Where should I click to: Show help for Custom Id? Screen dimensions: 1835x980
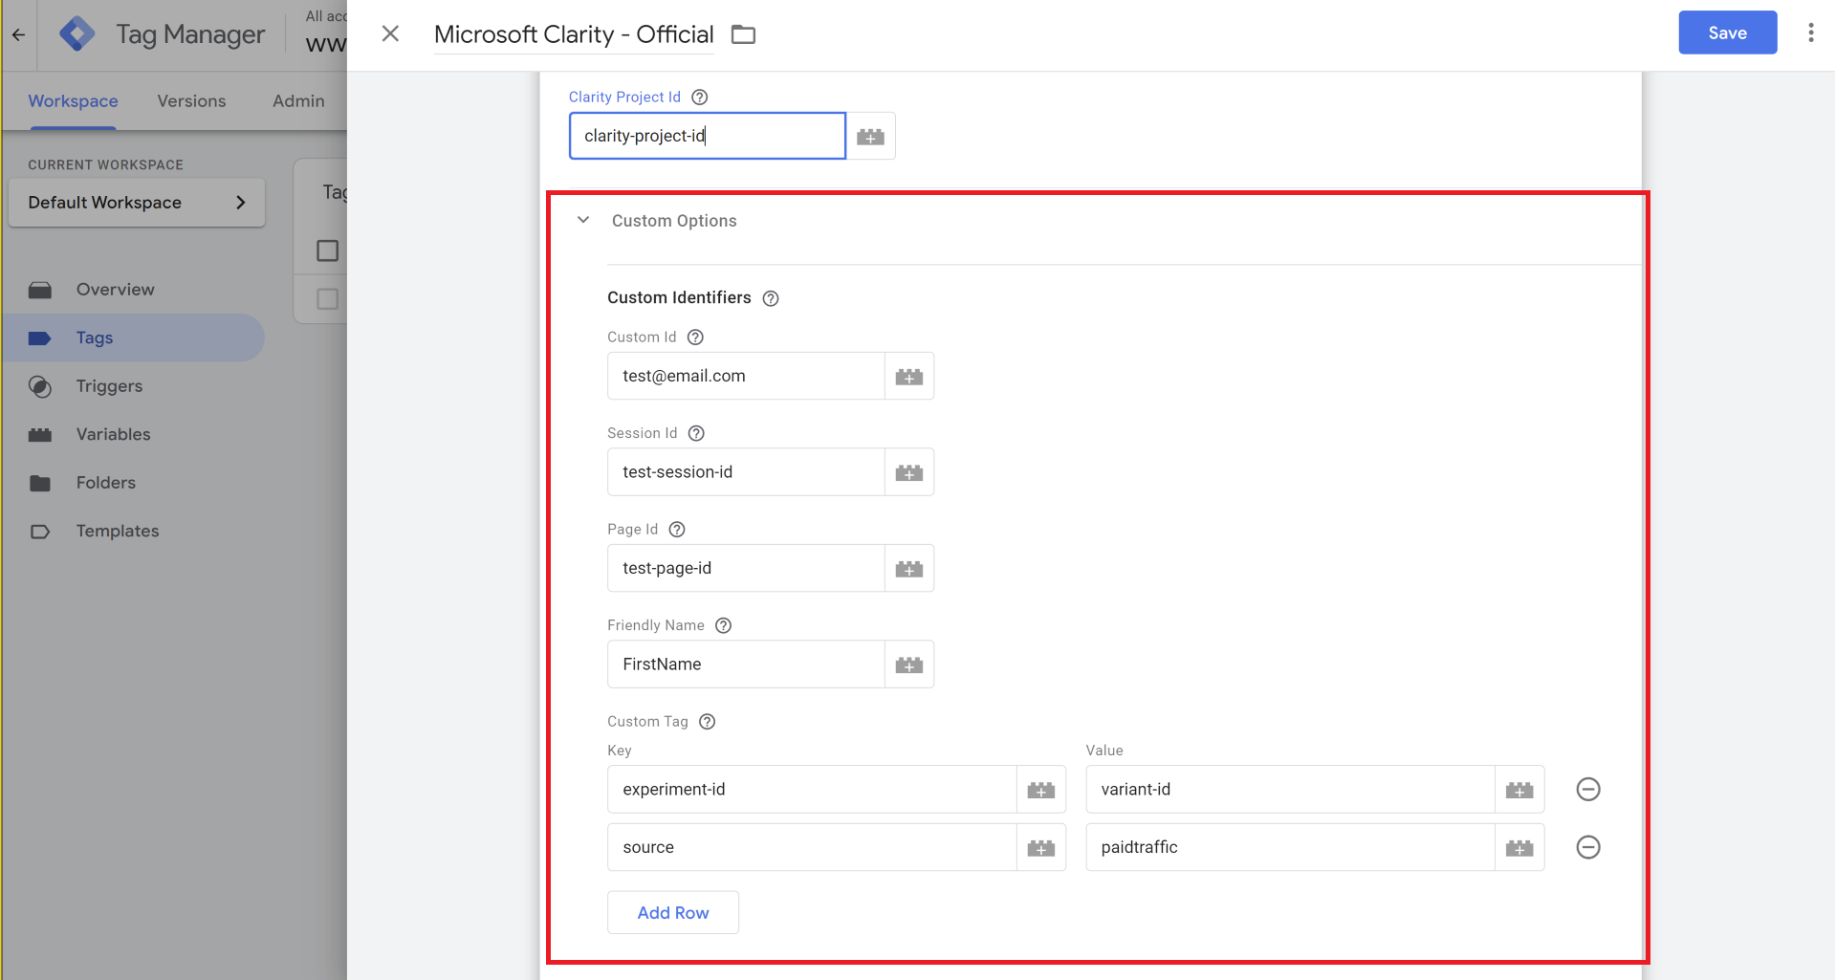696,337
